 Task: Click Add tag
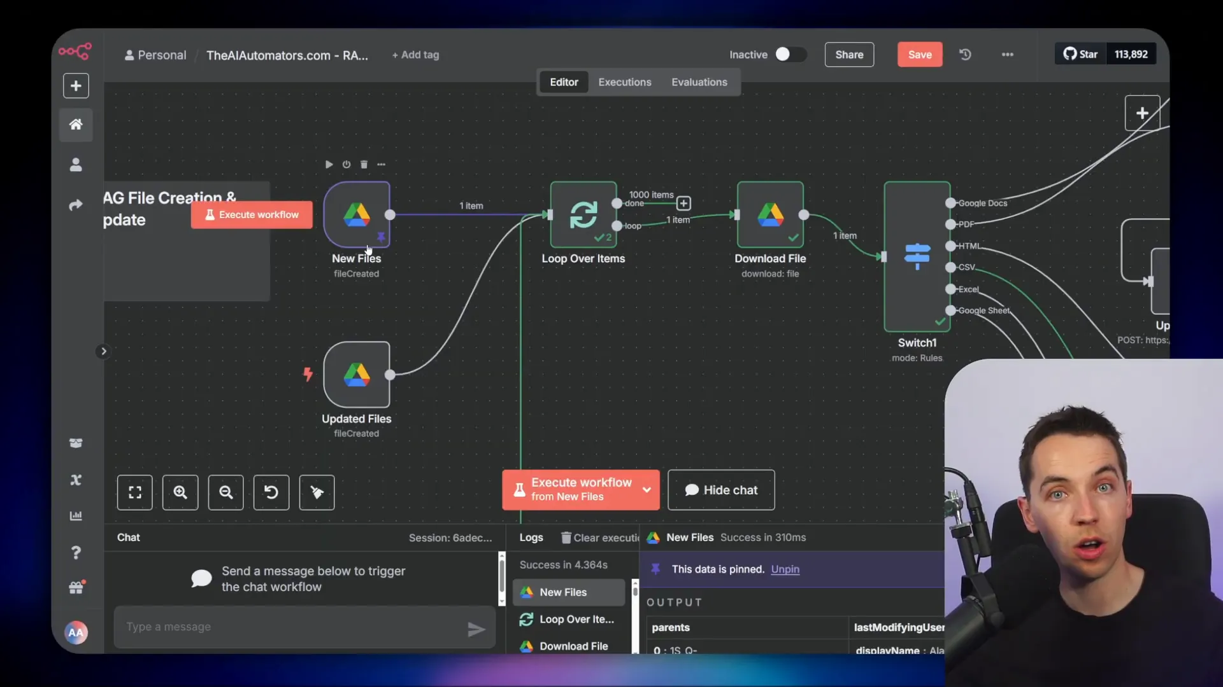(415, 55)
